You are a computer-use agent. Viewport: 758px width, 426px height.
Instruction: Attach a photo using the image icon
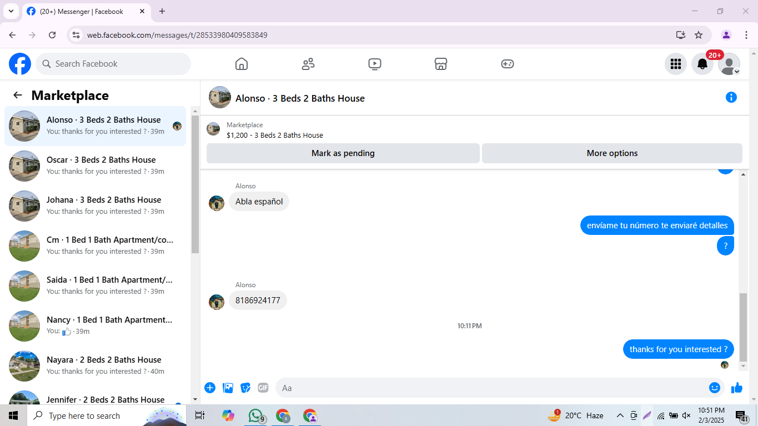point(228,388)
